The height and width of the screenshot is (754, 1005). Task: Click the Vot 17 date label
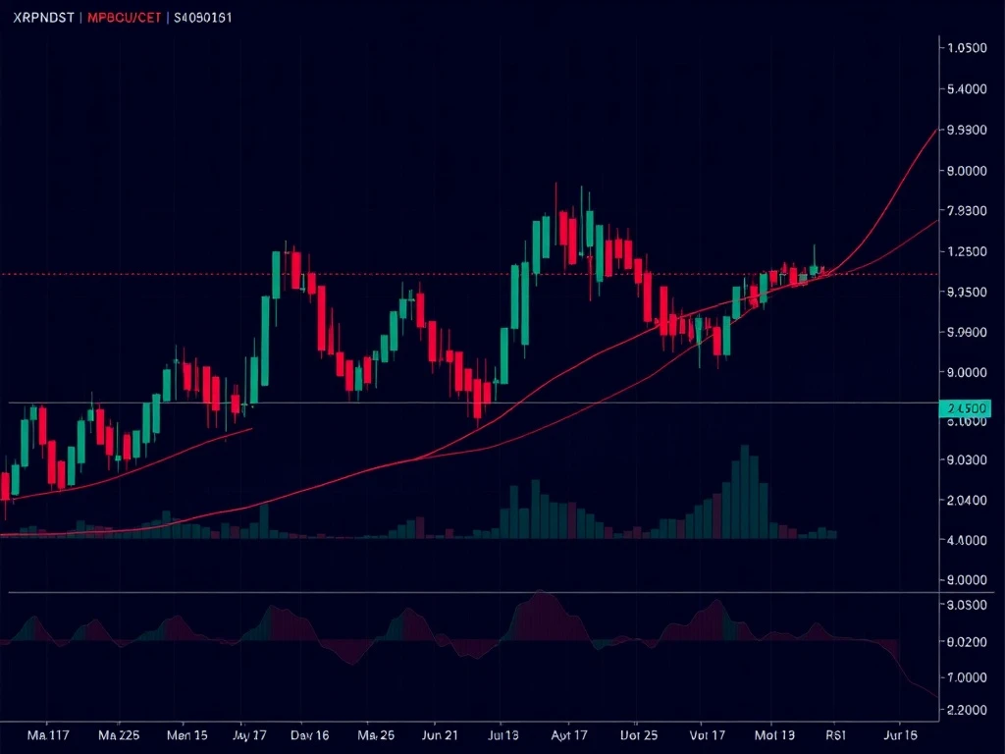(708, 734)
